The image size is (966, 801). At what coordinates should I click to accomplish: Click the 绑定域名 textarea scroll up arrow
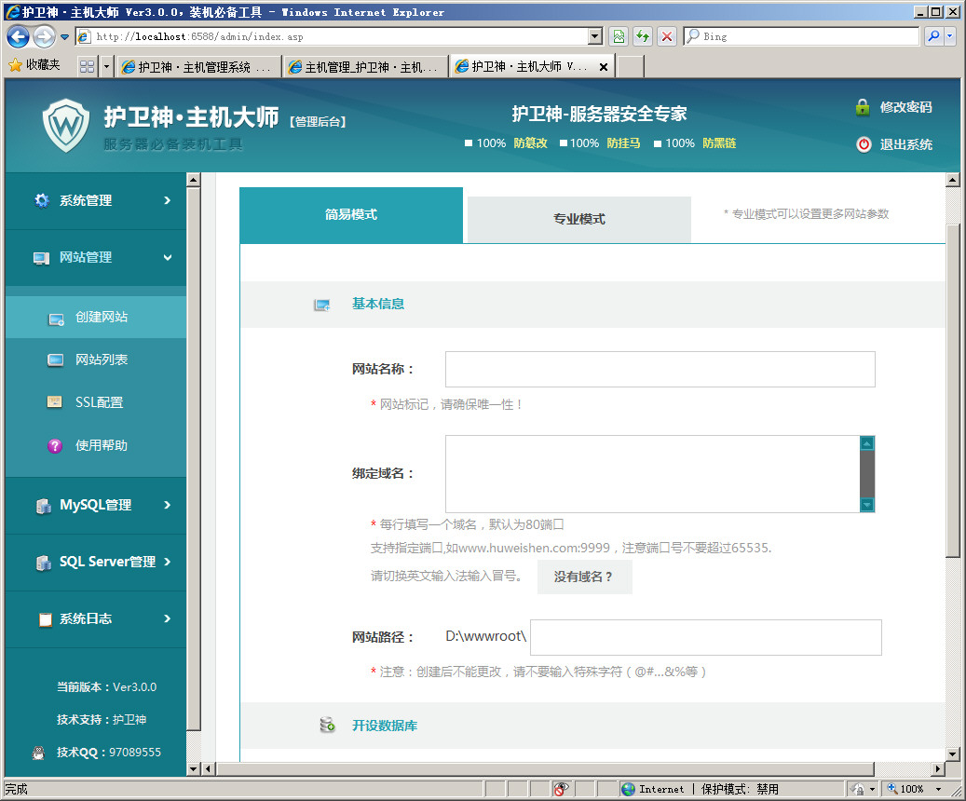pyautogui.click(x=867, y=443)
